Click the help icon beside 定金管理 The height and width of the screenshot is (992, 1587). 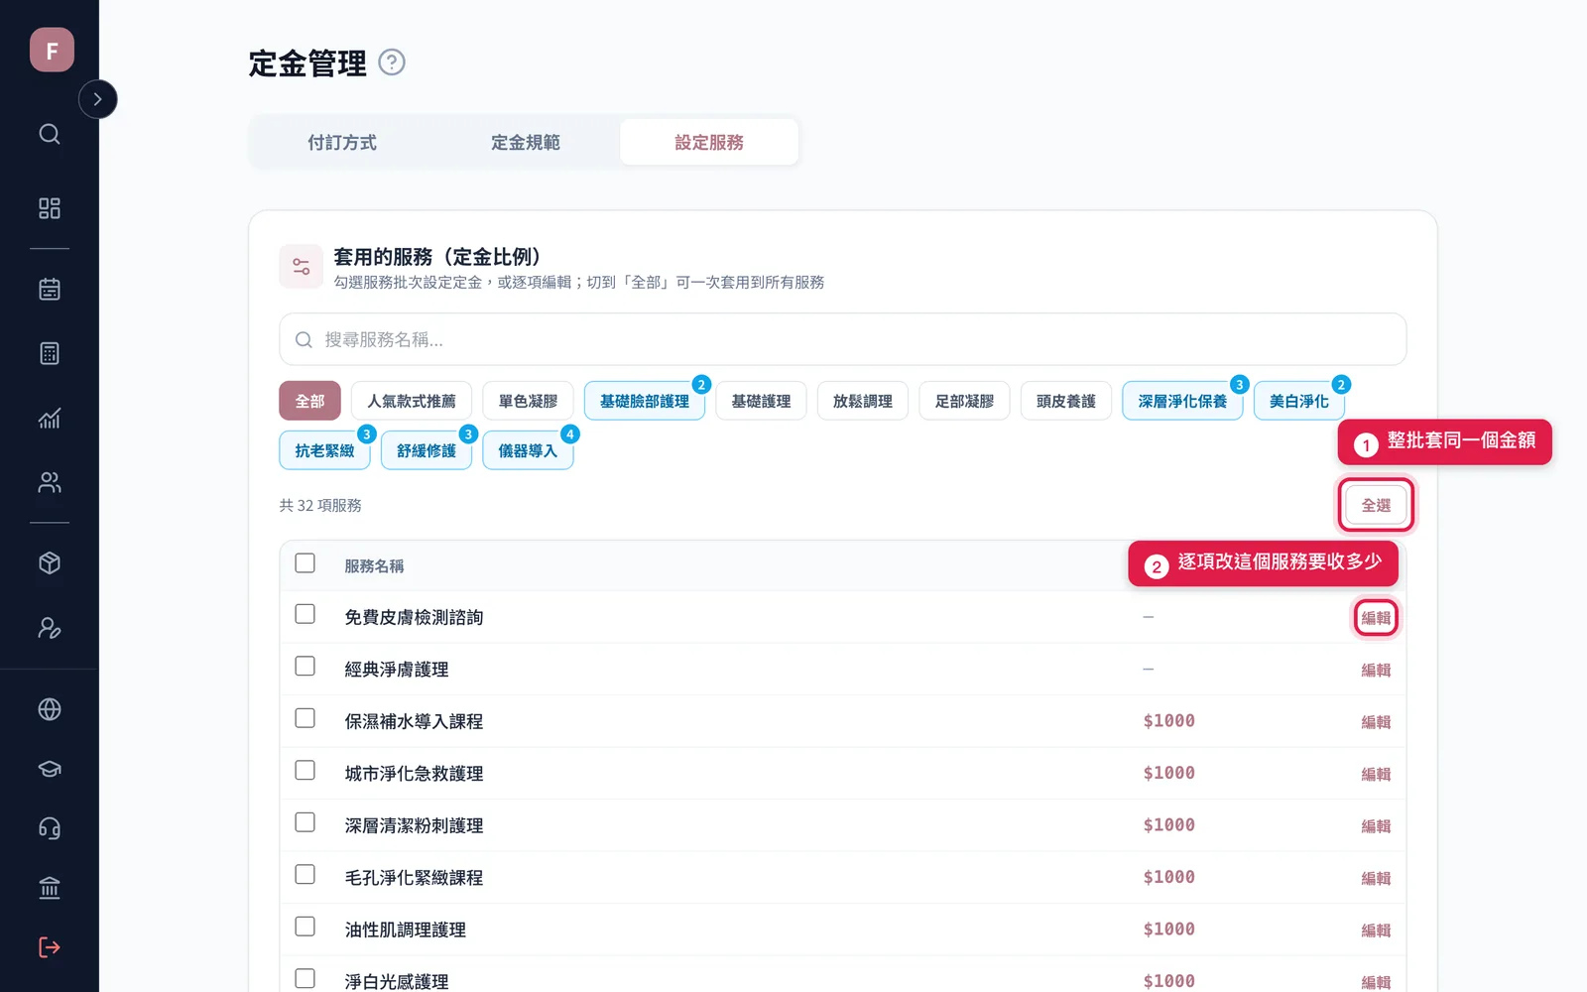(392, 62)
